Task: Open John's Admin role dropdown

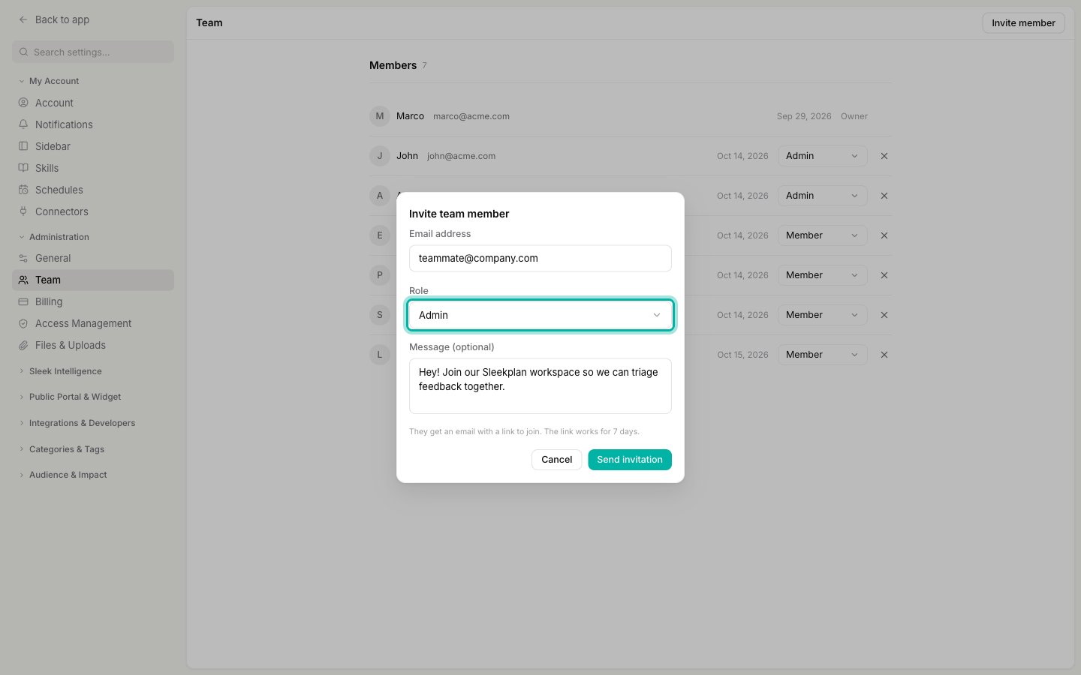Action: click(x=823, y=156)
